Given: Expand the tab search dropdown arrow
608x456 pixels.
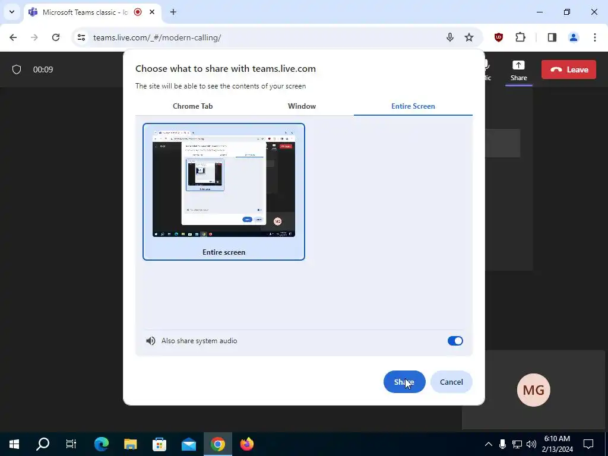Looking at the screenshot, I should click(12, 12).
